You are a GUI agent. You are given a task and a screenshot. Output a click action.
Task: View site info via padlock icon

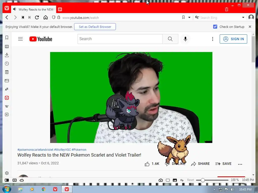coord(58,17)
